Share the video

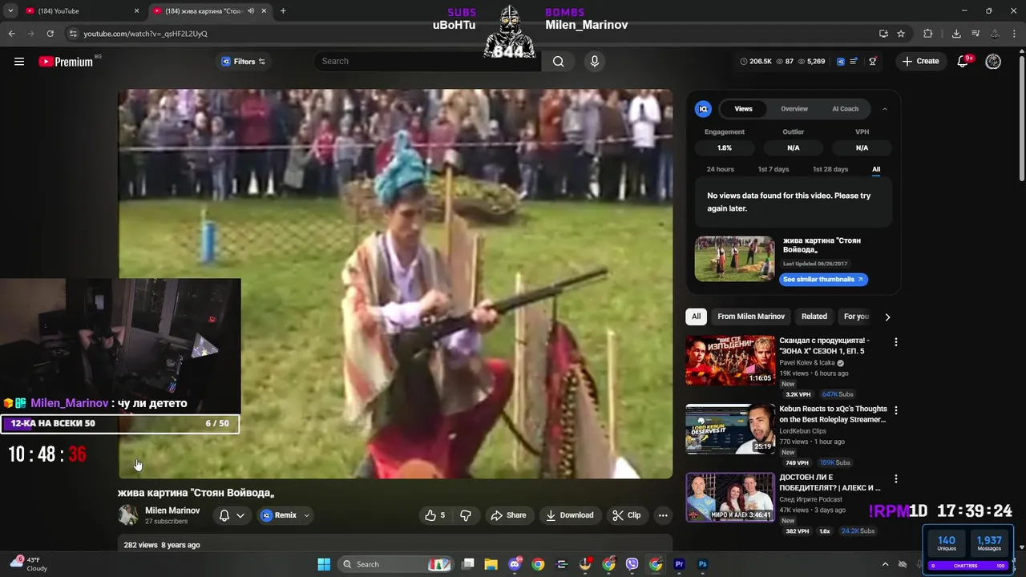[508, 515]
